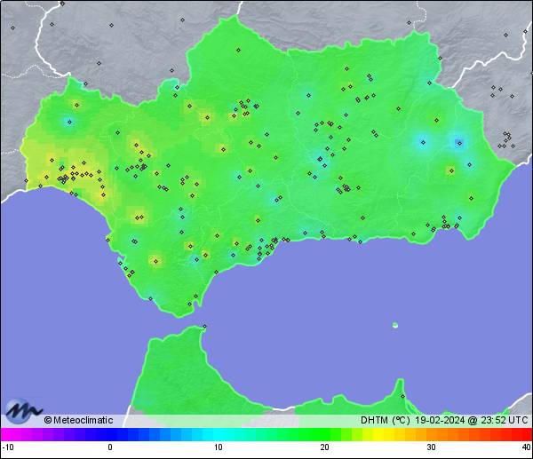
Task: Click the 30 label on temperature scale
Action: (431, 447)
